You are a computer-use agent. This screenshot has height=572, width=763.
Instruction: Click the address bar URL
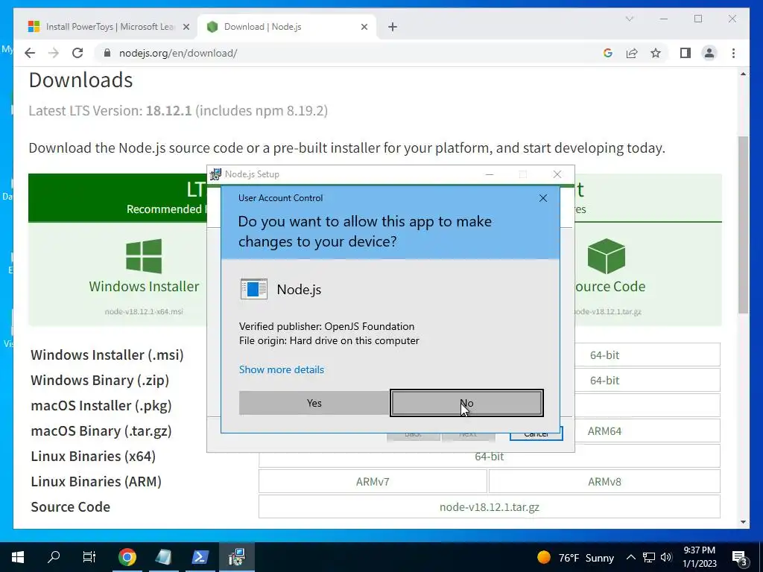click(x=178, y=53)
